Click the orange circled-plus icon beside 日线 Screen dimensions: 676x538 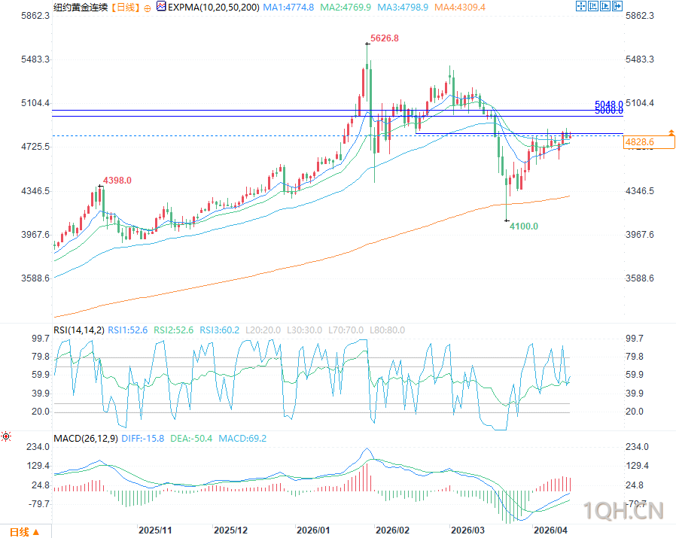click(x=148, y=8)
